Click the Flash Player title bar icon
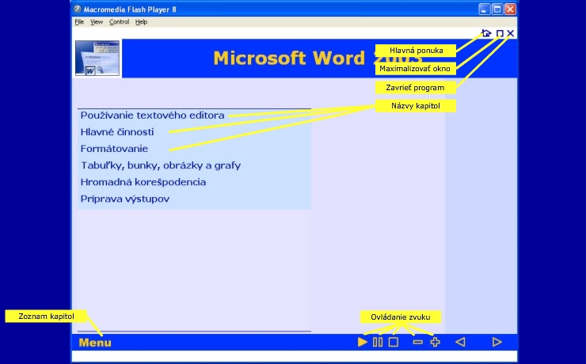 pos(78,9)
